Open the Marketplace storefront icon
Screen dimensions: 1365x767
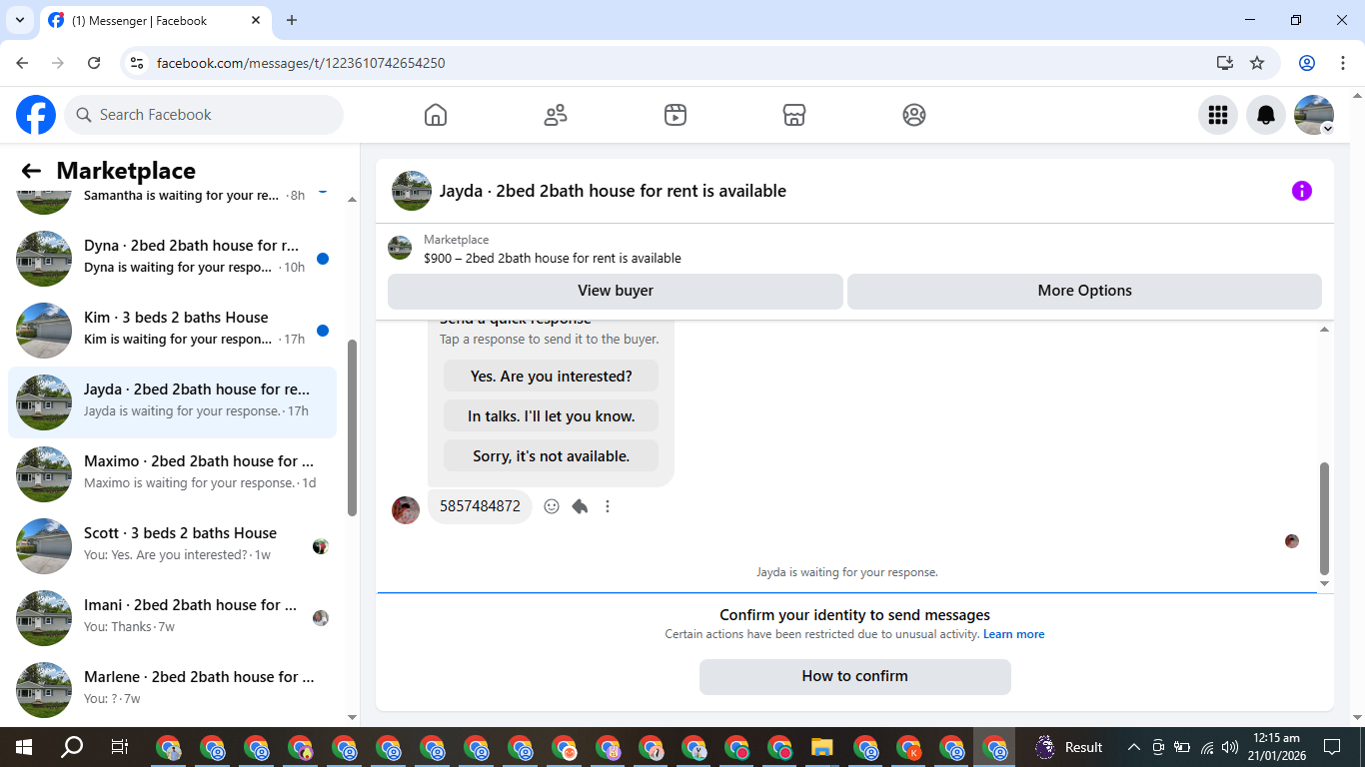[794, 115]
